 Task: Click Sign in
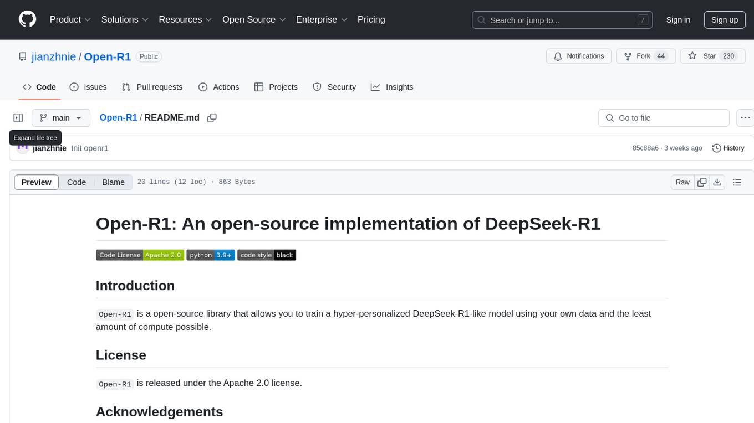(x=678, y=20)
